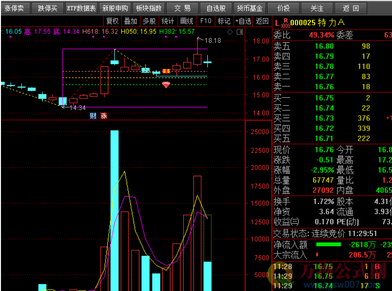Viewport: 392px width, 291px height.
Task: Click the diamond icon above the chart
Action: [x=230, y=32]
